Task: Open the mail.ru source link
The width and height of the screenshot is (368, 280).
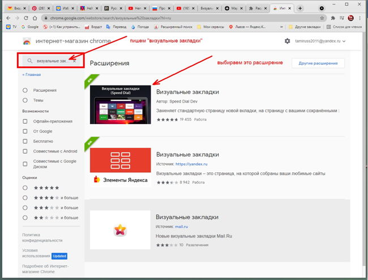Action: [181, 227]
